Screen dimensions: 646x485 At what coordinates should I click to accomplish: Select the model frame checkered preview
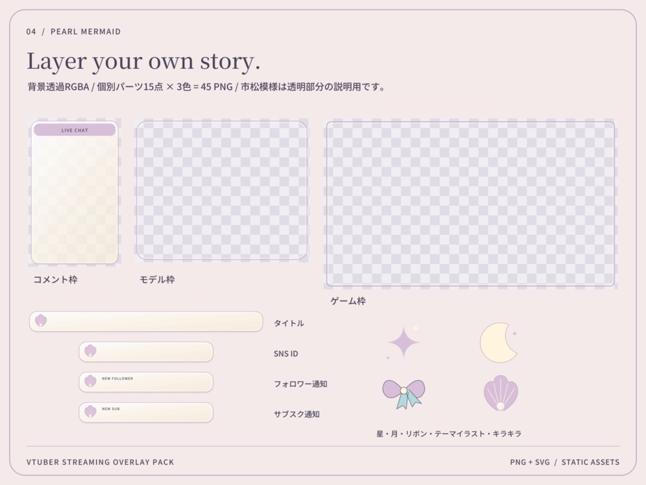tap(221, 190)
